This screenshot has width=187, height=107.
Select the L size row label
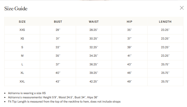pos(22,64)
